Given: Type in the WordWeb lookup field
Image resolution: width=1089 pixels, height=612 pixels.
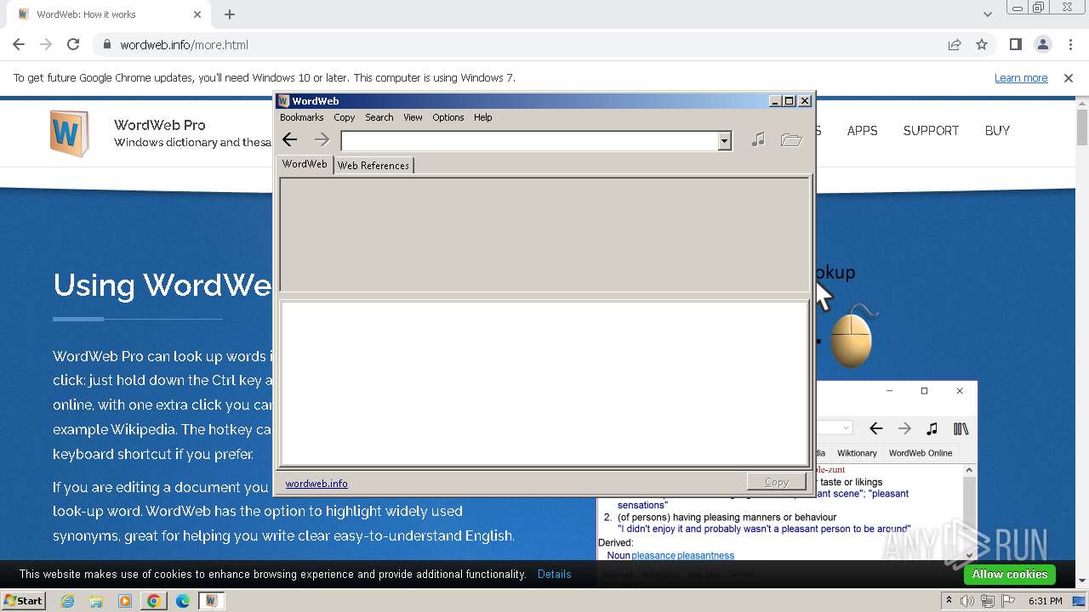Looking at the screenshot, I should coord(529,141).
